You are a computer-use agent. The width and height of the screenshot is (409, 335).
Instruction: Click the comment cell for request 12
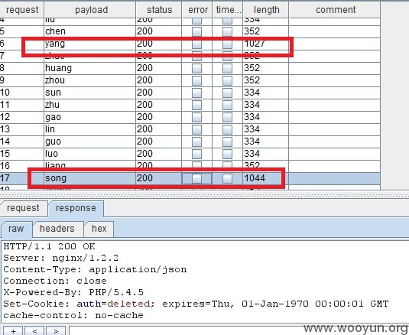[x=335, y=117]
